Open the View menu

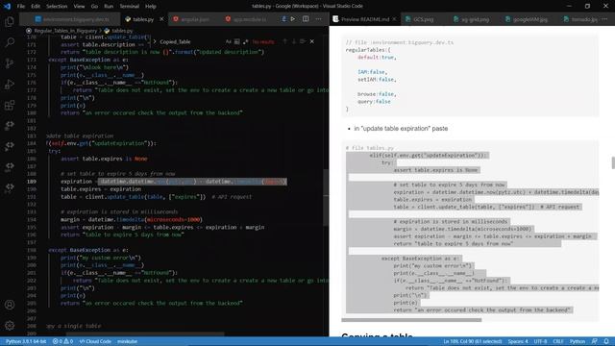79,7
